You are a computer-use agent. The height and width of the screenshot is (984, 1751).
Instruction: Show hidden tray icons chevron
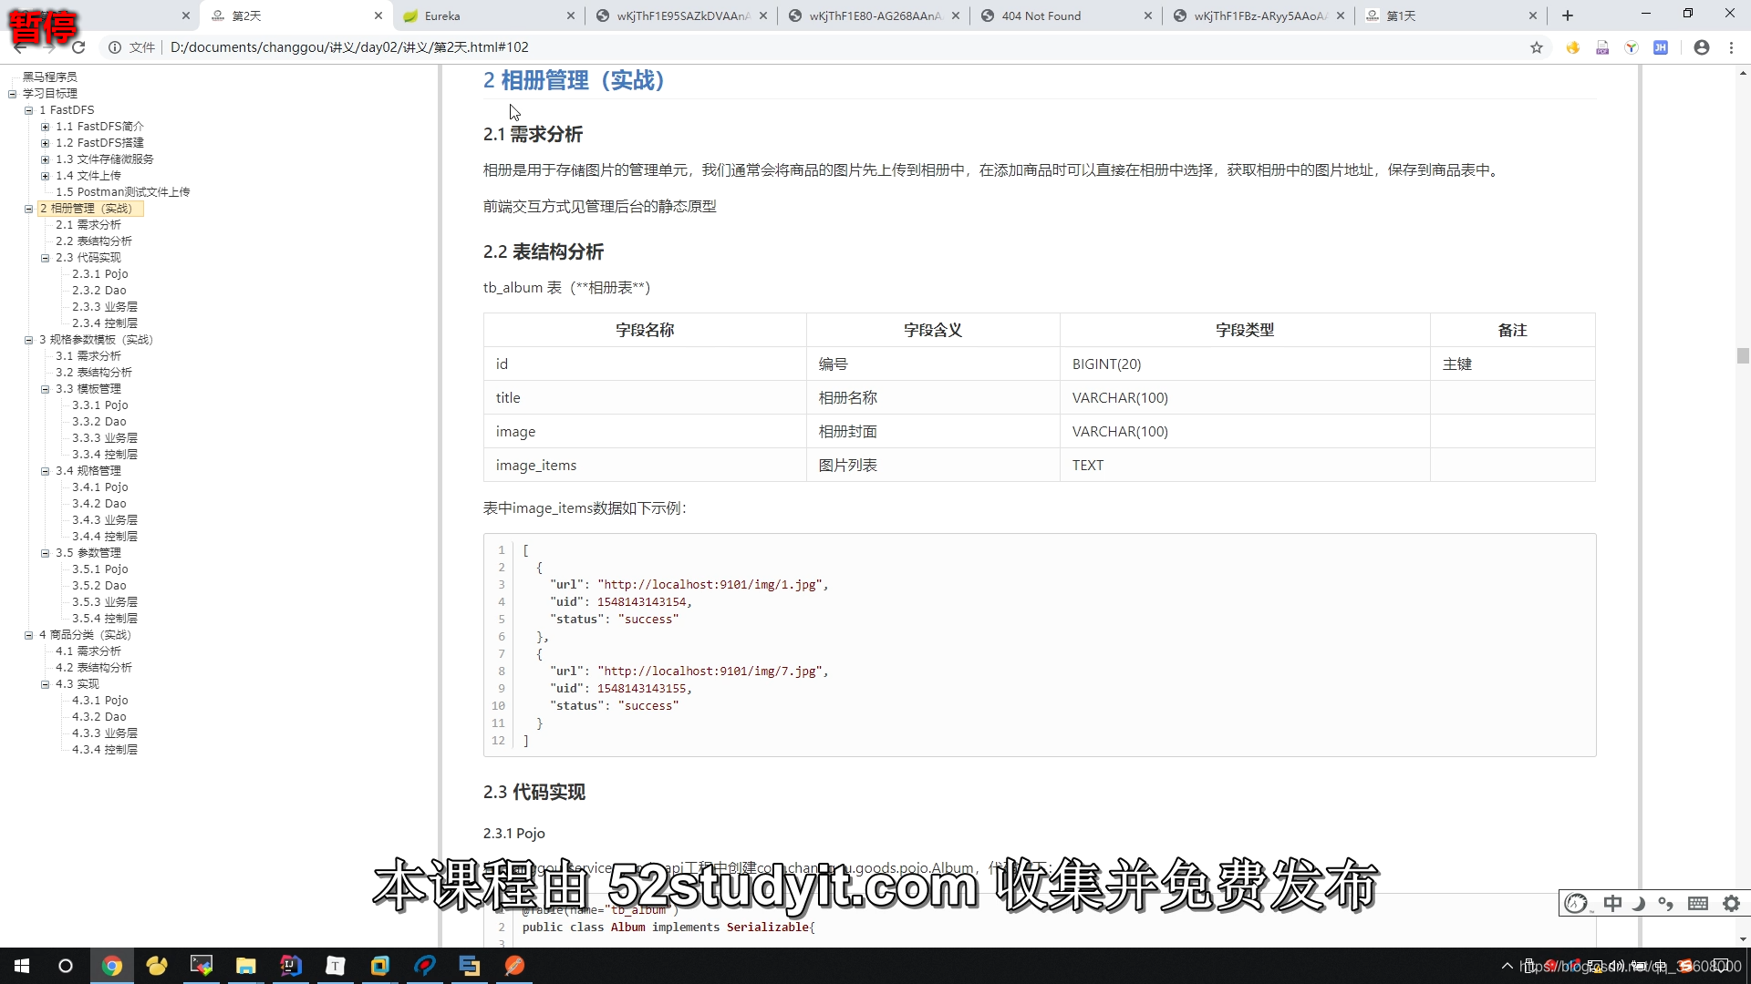pos(1507,966)
